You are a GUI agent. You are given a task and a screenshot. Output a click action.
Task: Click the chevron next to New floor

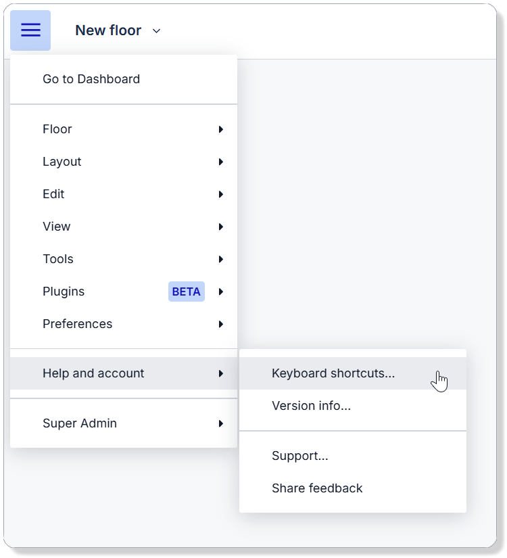pos(156,30)
